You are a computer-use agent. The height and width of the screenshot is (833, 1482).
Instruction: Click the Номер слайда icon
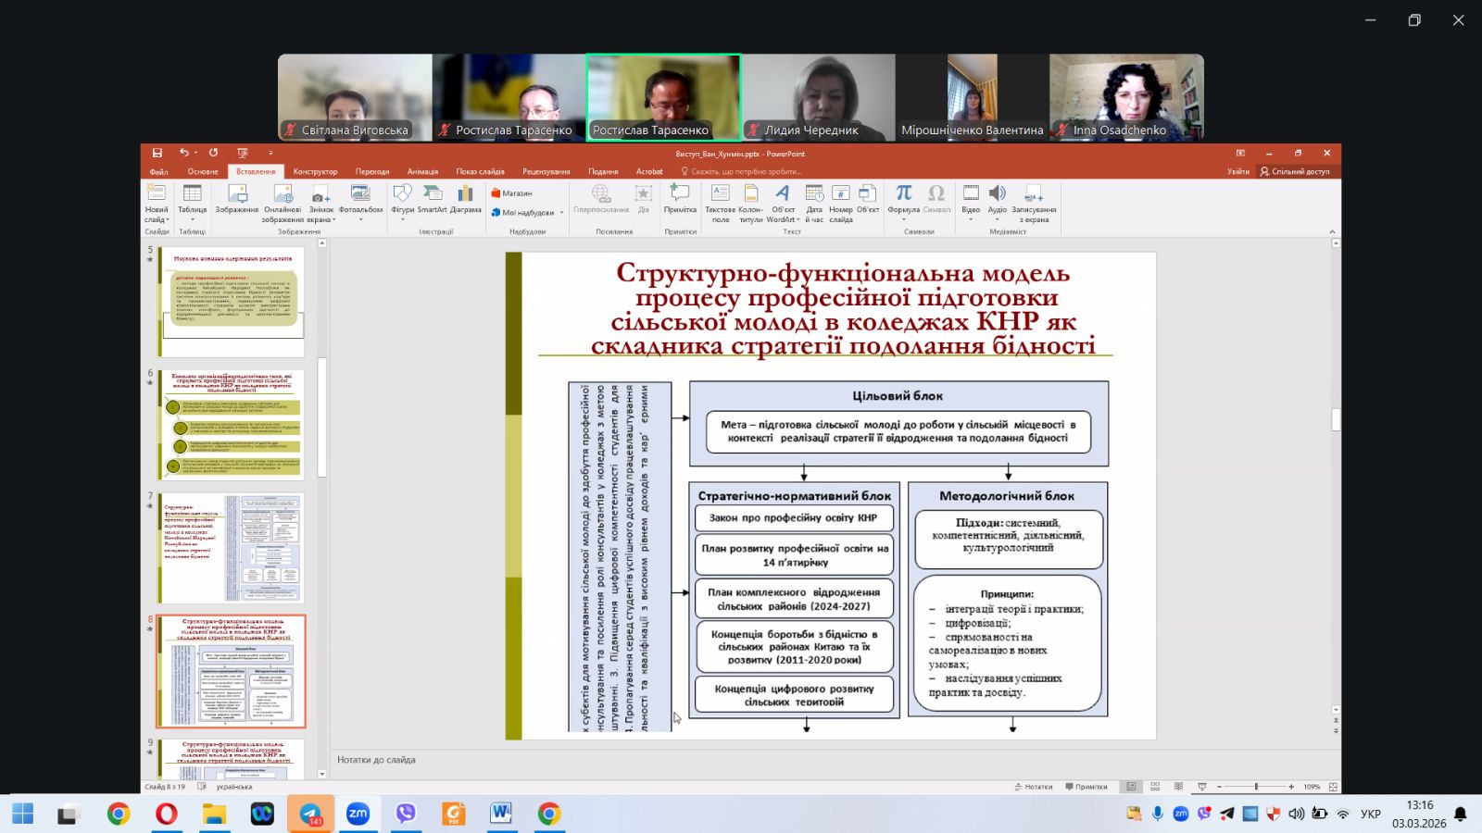coord(840,198)
